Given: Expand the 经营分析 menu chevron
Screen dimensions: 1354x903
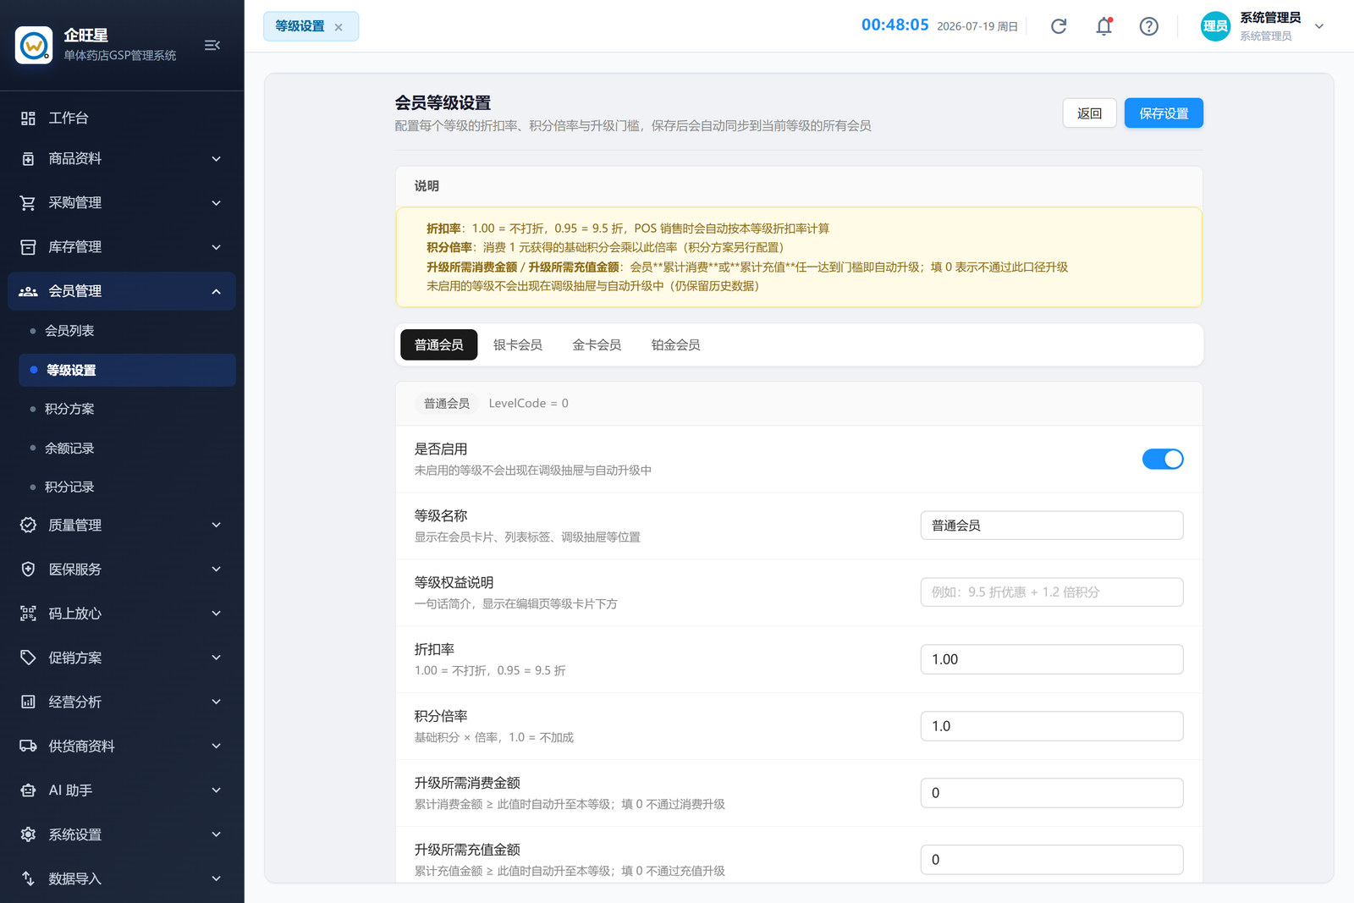Looking at the screenshot, I should tap(216, 702).
